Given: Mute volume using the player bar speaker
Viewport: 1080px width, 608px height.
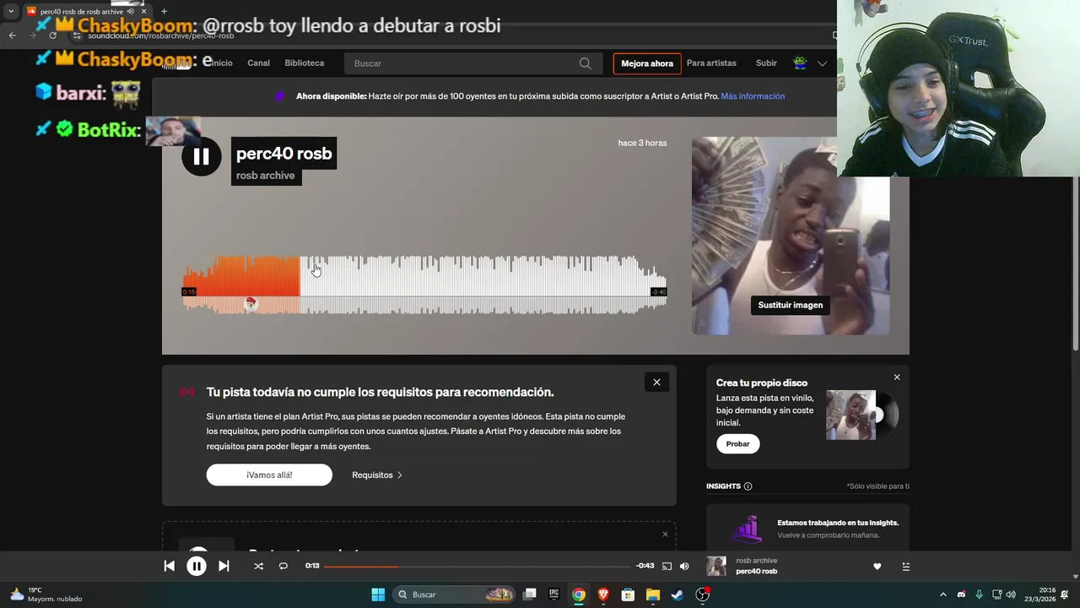Looking at the screenshot, I should click(x=684, y=567).
